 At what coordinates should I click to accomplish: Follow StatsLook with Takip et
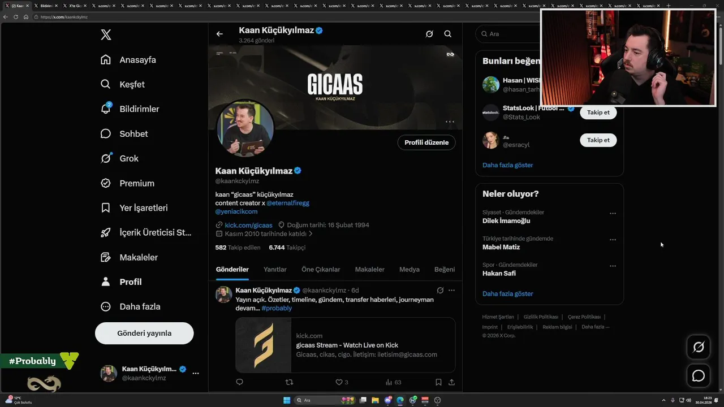pyautogui.click(x=598, y=112)
